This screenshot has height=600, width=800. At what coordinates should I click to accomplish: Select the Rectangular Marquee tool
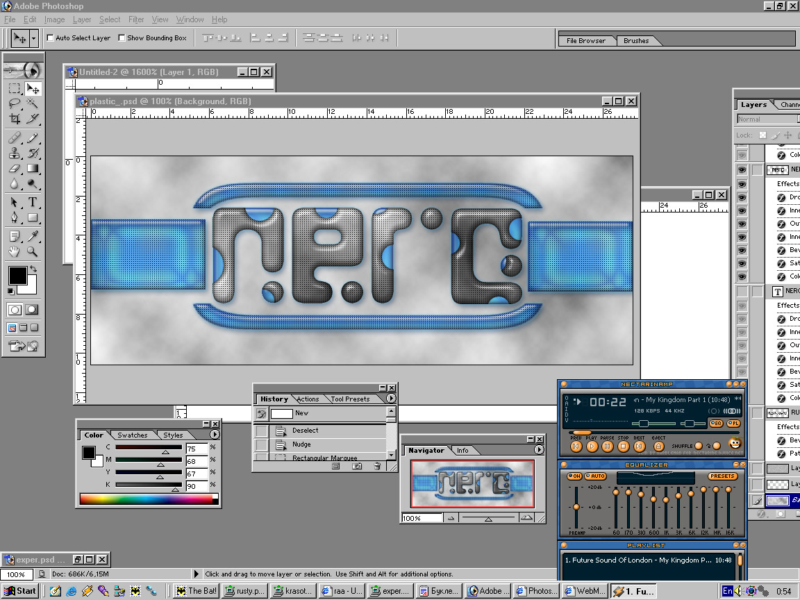click(15, 89)
